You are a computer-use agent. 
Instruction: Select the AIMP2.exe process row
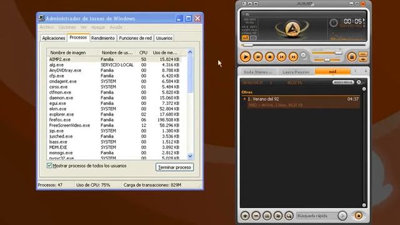114,59
